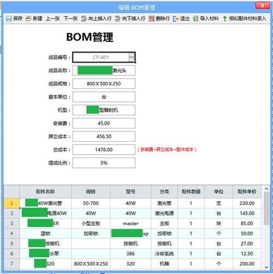This screenshot has width=273, height=274.
Task: Click the 成品规格 field 800X500X250
Action: point(104,84)
